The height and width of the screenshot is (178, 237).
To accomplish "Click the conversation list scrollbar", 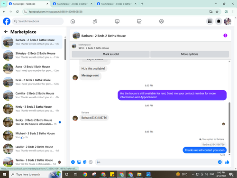I will pyautogui.click(x=65, y=49).
